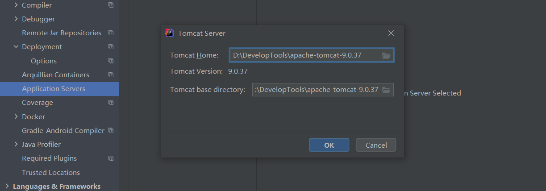Click project-level icon beside Remote Jar Repositories
546x191 pixels.
coord(111,33)
